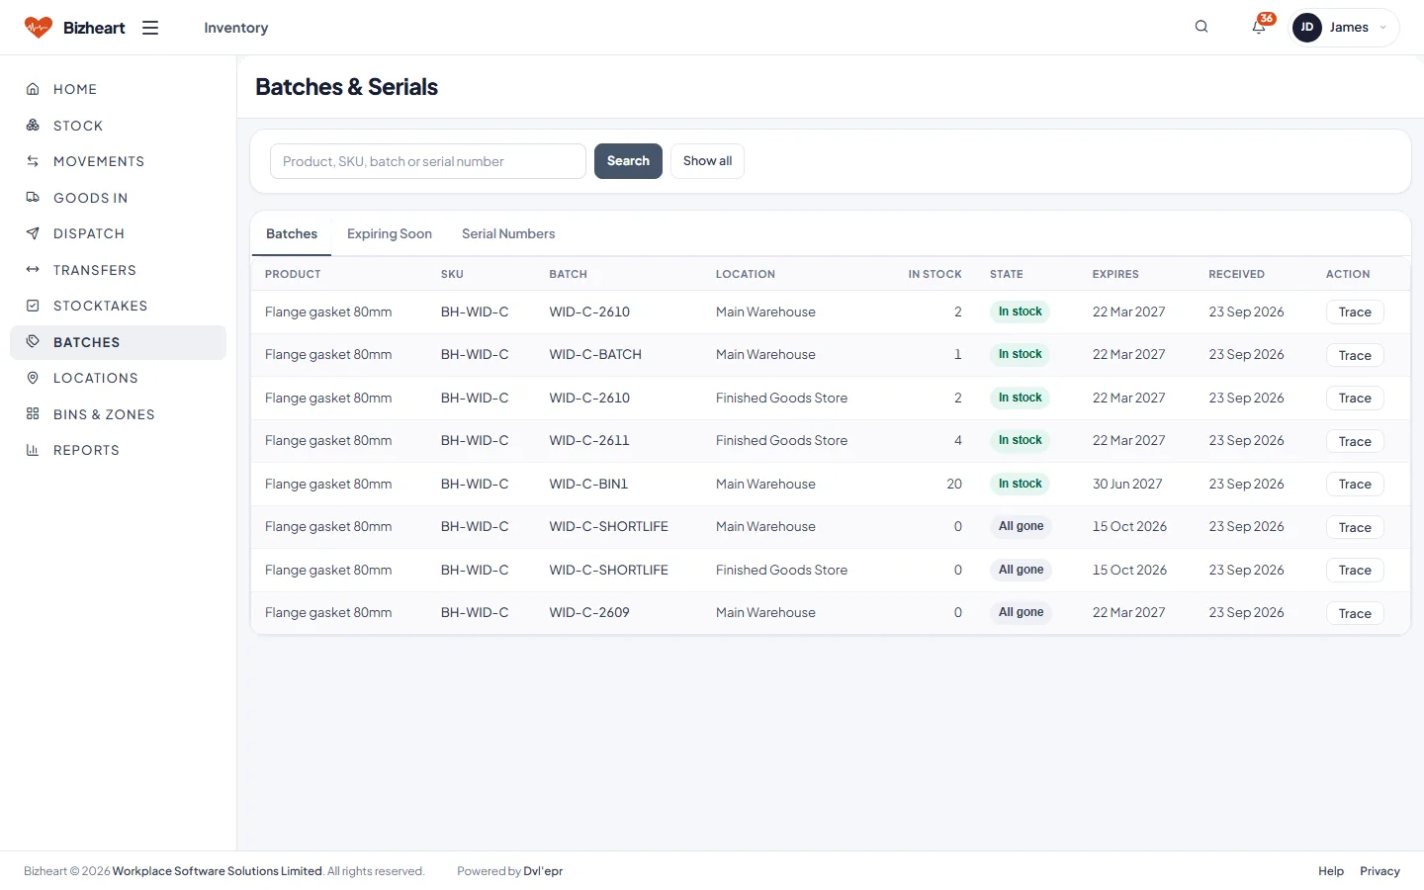The width and height of the screenshot is (1424, 890).
Task: Click the Dispatch paper-plane icon
Action: 33,233
